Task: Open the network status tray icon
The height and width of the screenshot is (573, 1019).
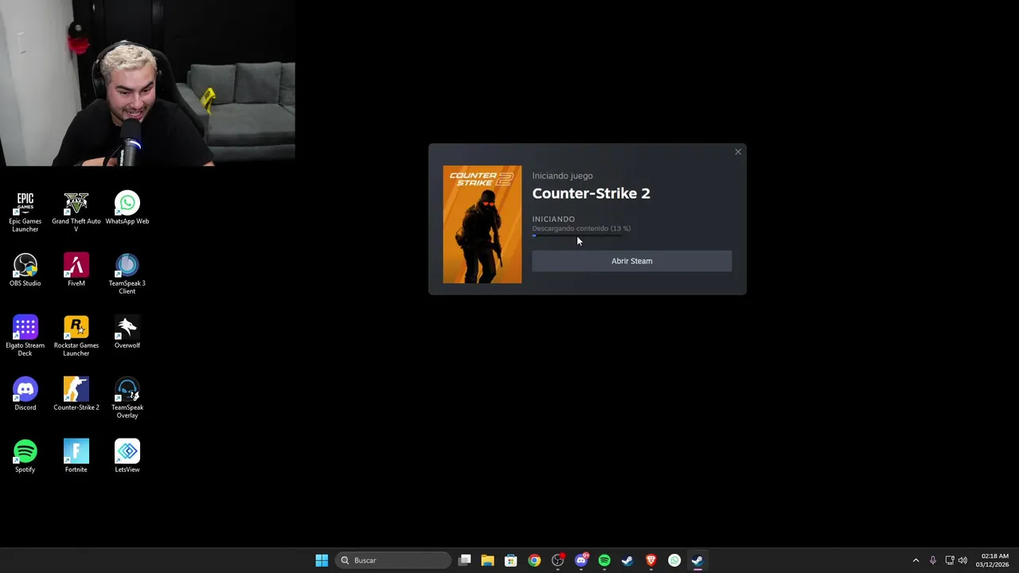Action: (x=950, y=560)
